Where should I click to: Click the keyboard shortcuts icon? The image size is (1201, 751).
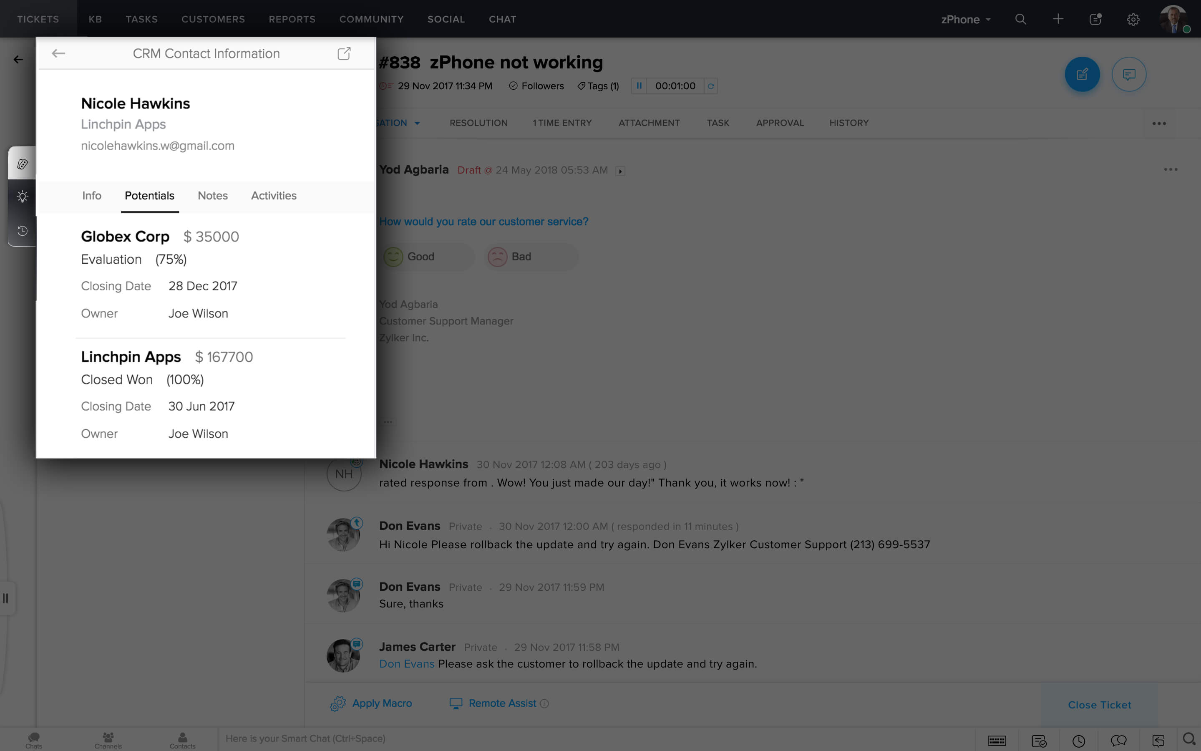tap(997, 741)
